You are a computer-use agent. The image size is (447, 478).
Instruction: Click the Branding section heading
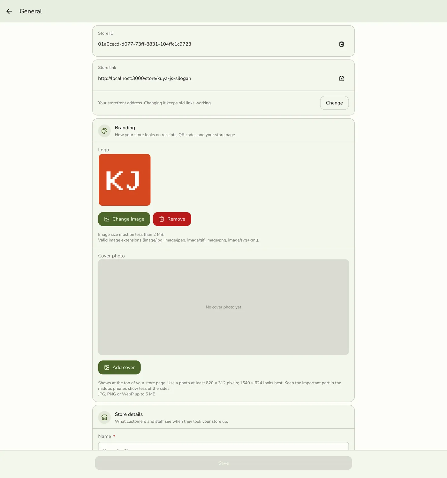pos(125,128)
